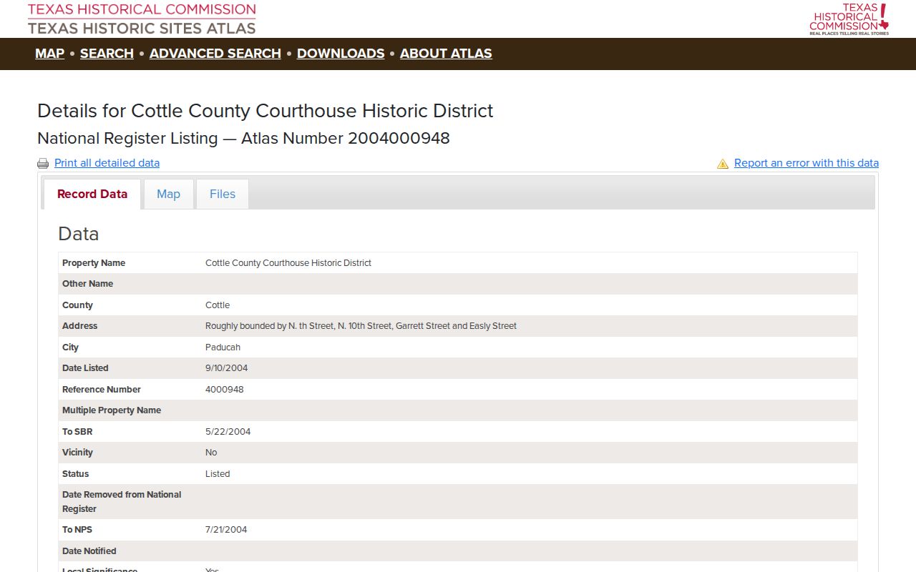916x572 pixels.
Task: Click the Data section heading
Action: point(79,234)
